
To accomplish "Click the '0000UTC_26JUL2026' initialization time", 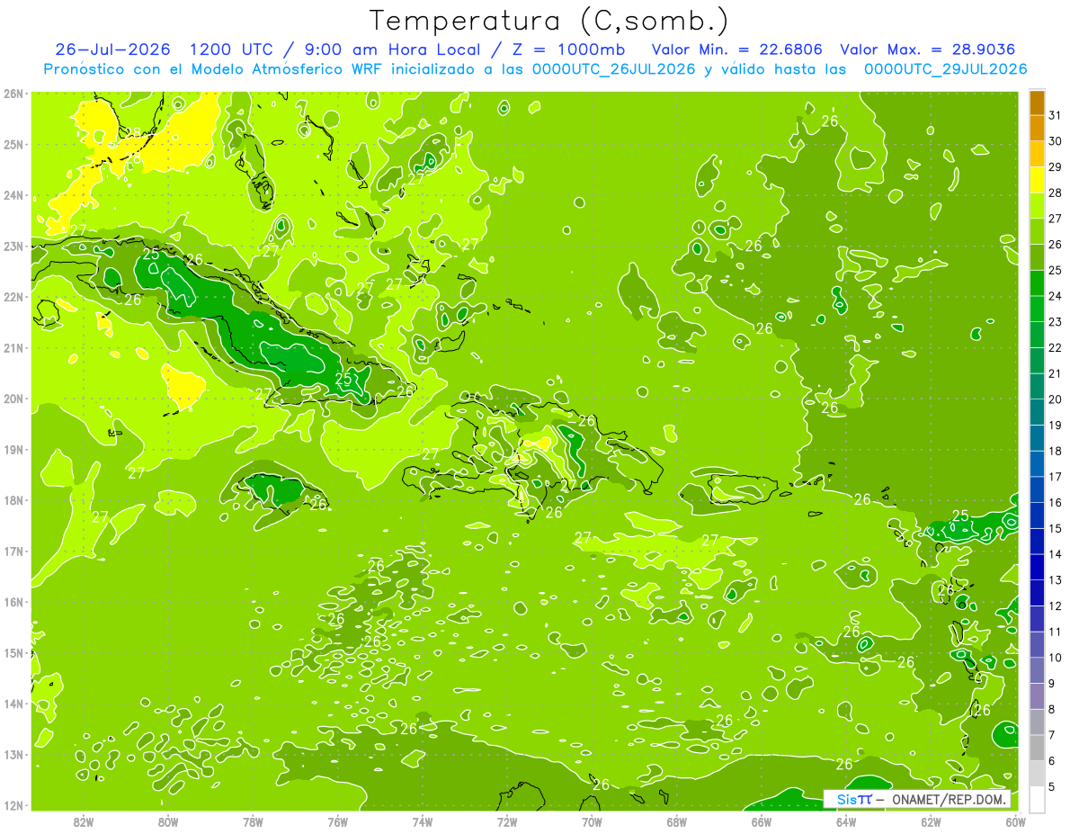I will click(613, 69).
